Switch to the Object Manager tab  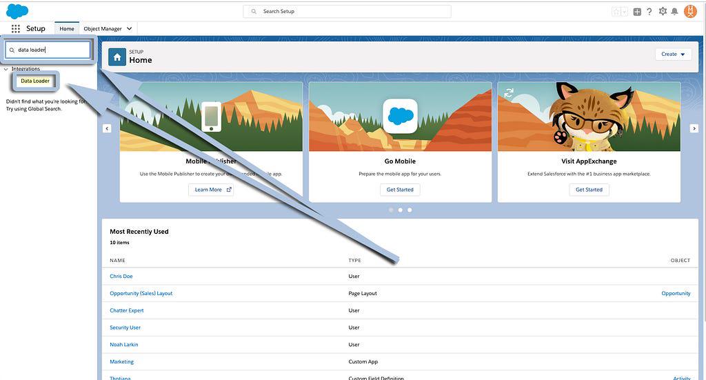[103, 29]
